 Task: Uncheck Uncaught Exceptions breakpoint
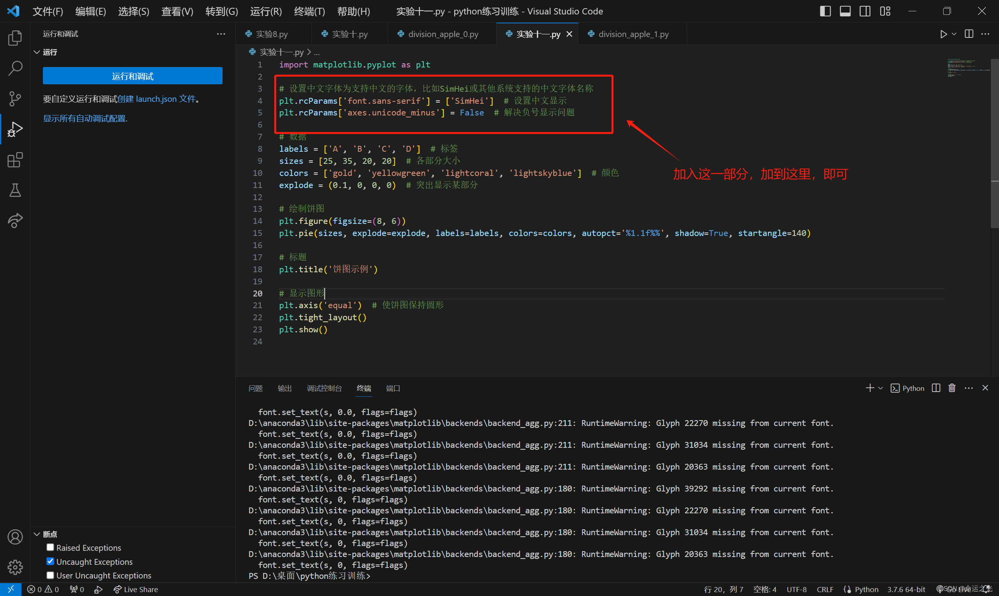(x=50, y=561)
